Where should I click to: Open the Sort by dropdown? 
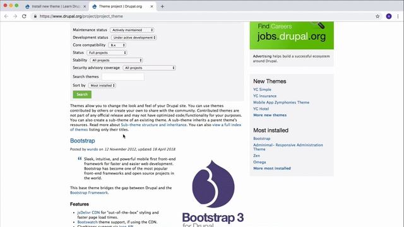point(102,85)
